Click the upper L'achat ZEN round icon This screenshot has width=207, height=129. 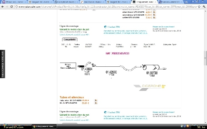click(x=105, y=27)
